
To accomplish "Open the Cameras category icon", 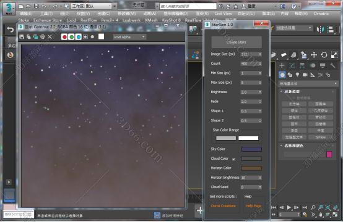I will pyautogui.click(x=305, y=75).
